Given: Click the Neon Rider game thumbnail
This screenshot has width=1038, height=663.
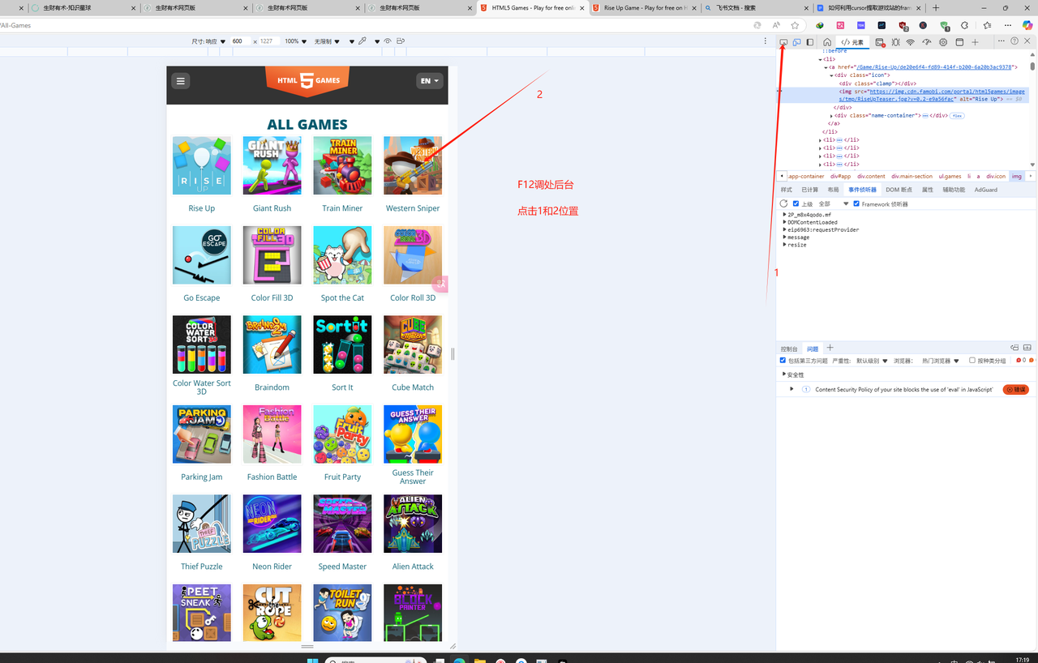Looking at the screenshot, I should click(x=272, y=524).
